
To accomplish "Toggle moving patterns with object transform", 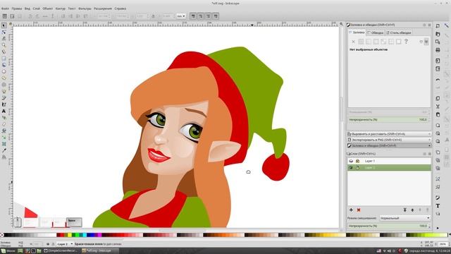I will pyautogui.click(x=216, y=16).
